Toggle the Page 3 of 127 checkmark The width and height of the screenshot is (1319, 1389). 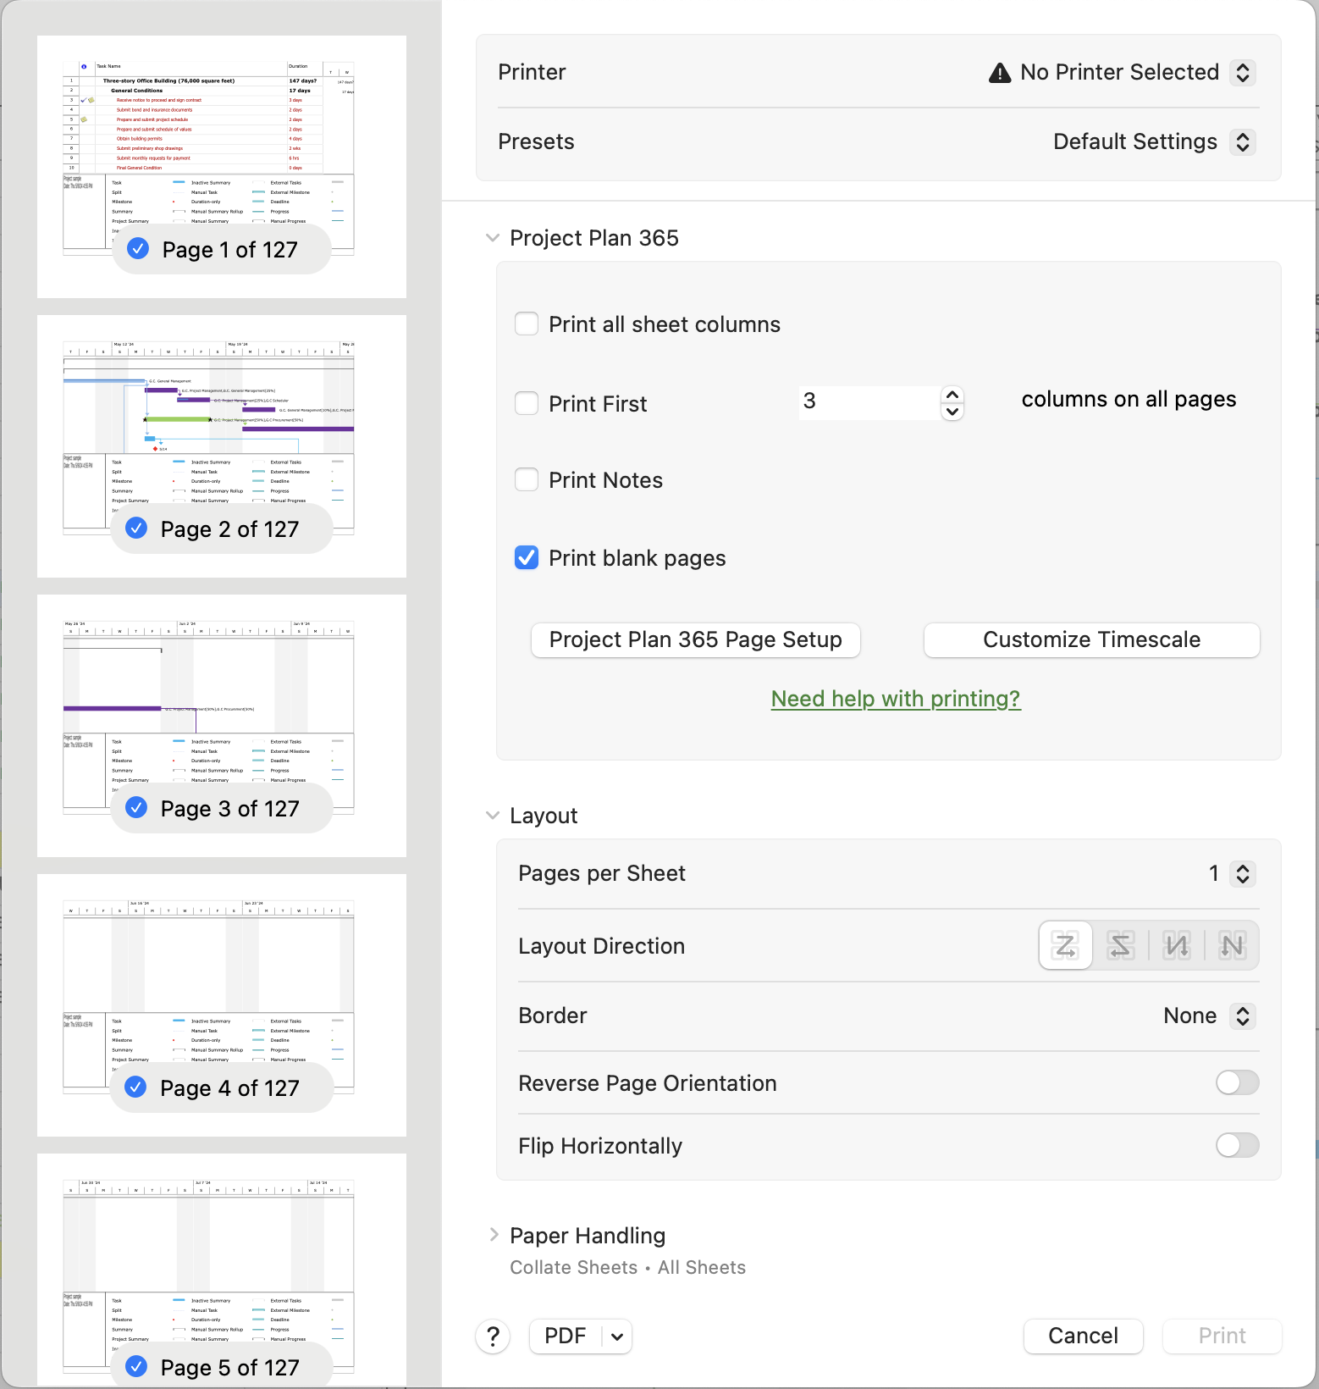136,808
